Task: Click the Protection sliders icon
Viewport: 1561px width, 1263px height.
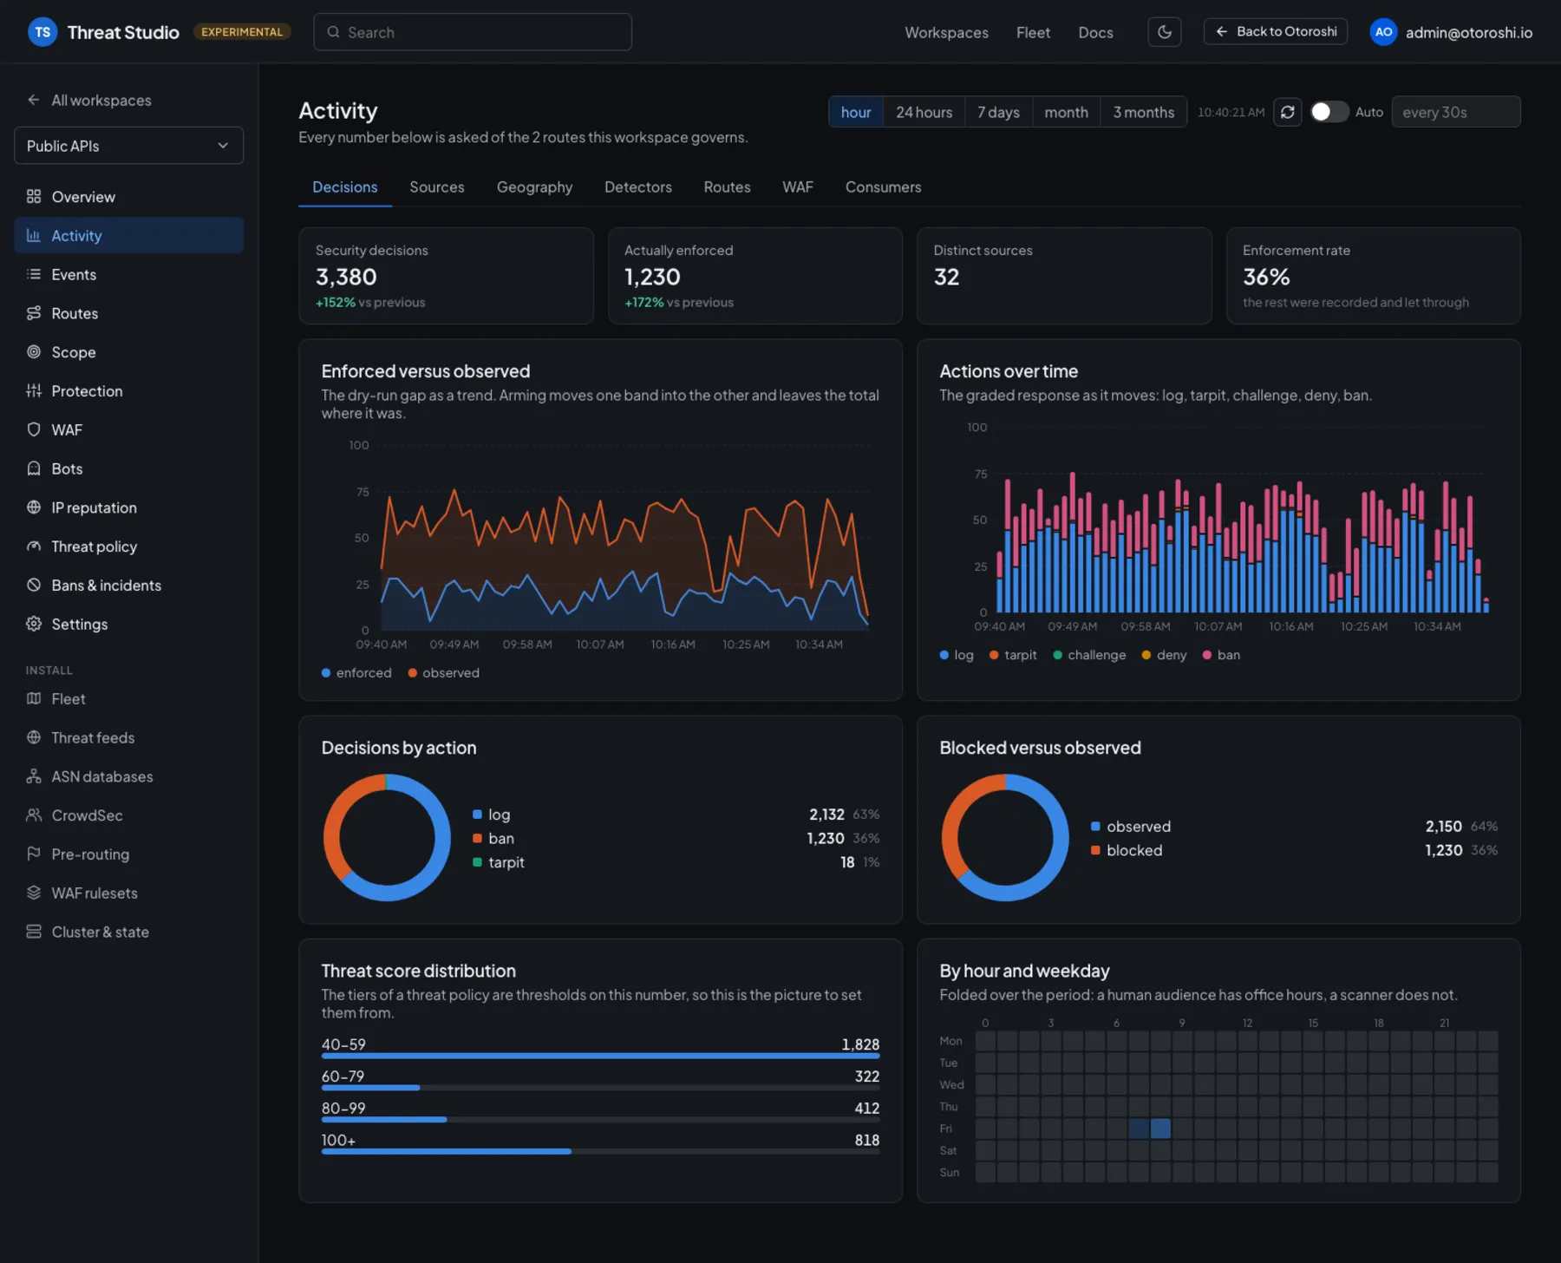Action: pyautogui.click(x=34, y=391)
